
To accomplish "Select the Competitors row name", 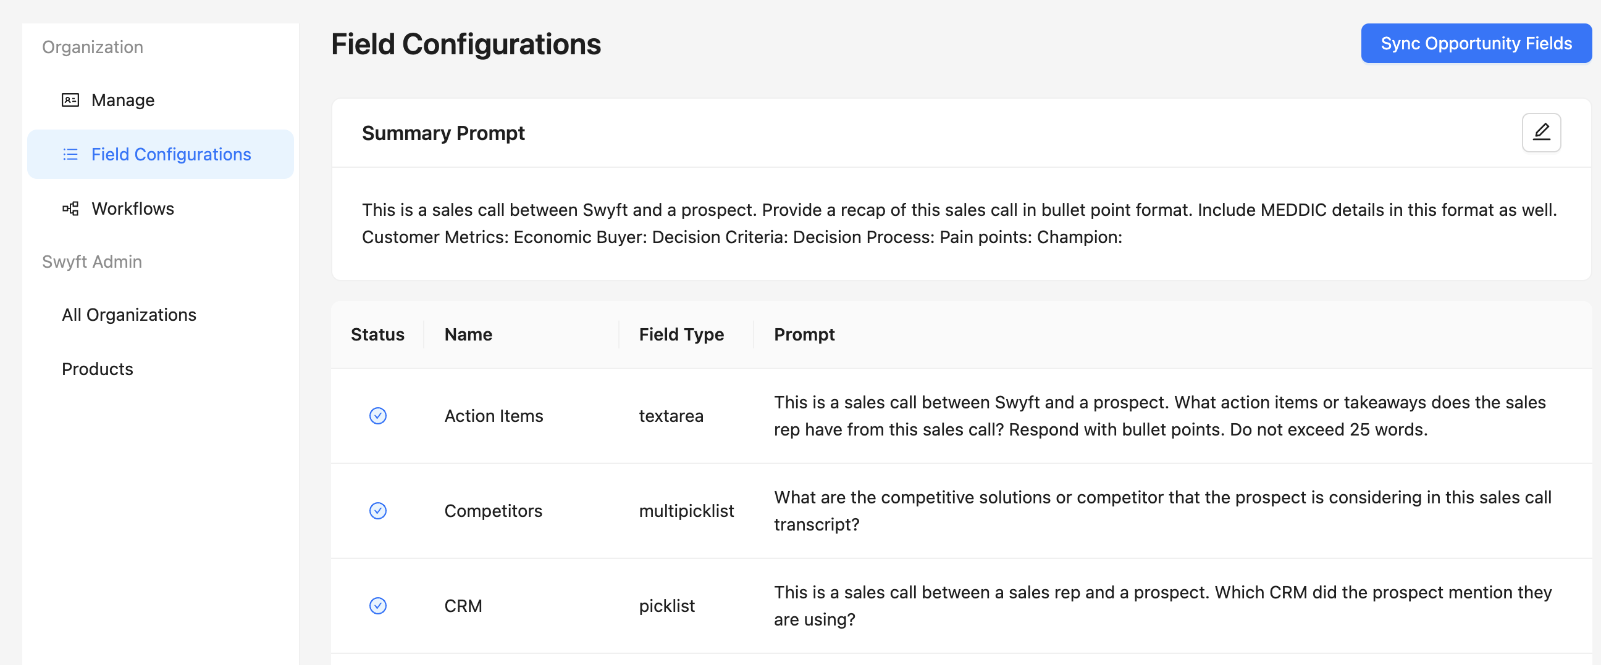I will point(493,511).
